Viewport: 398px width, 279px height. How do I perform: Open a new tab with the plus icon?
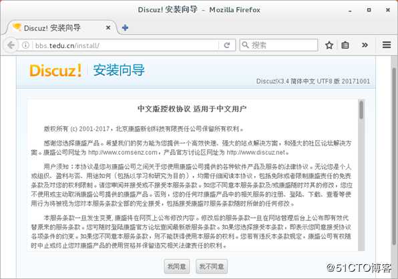click(125, 27)
